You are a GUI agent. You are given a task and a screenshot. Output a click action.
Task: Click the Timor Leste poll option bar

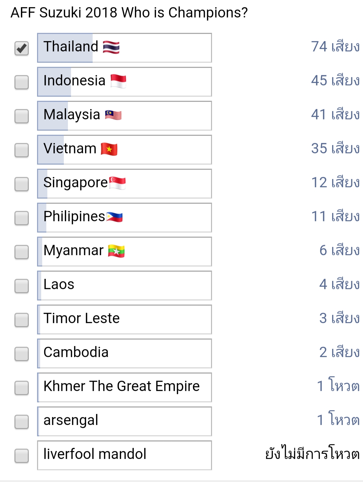pos(125,319)
